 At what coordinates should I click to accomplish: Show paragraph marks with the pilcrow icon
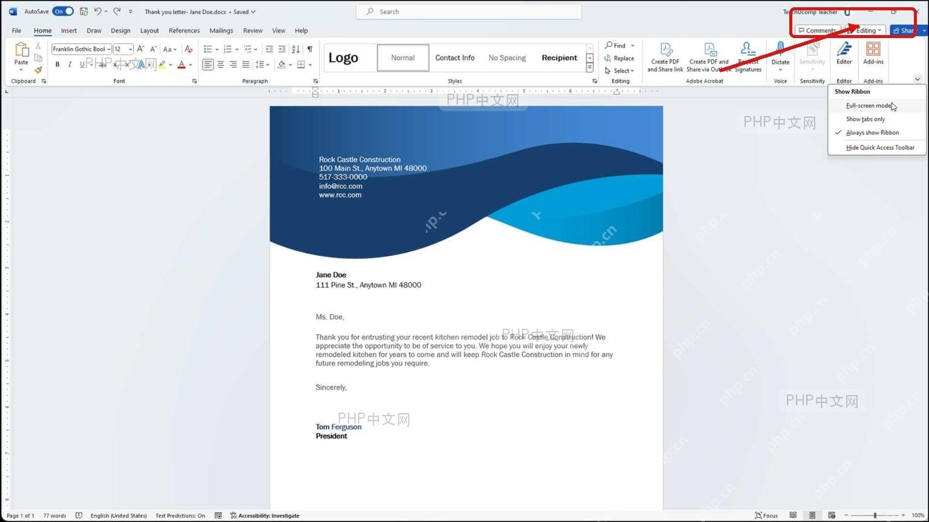click(x=310, y=49)
